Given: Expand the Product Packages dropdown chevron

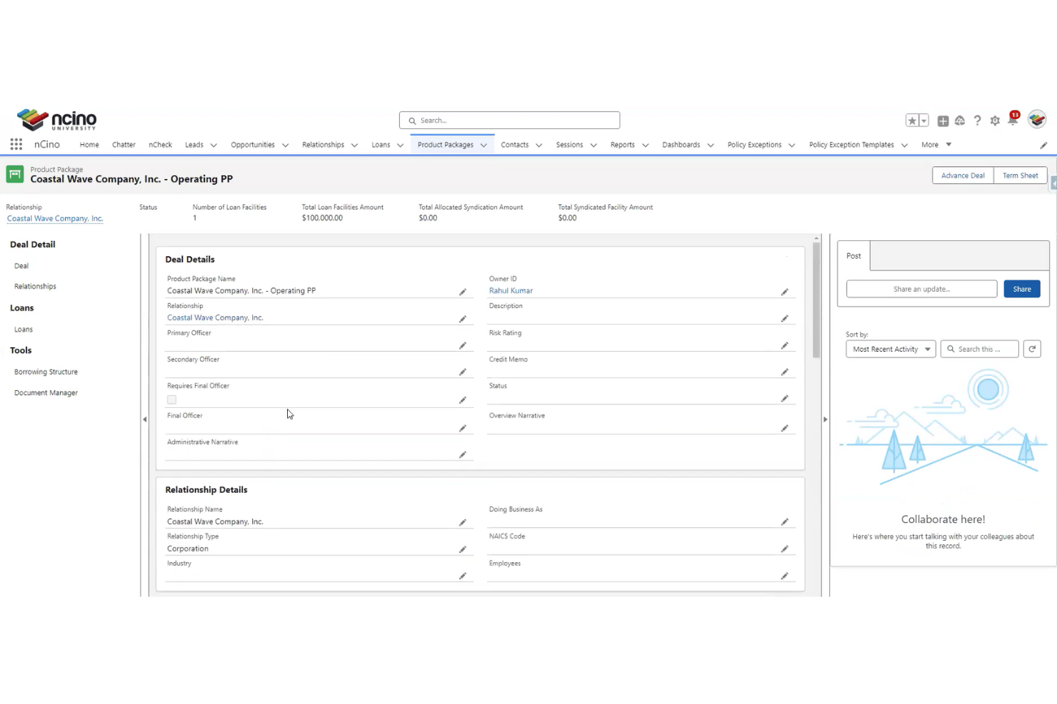Looking at the screenshot, I should point(484,145).
